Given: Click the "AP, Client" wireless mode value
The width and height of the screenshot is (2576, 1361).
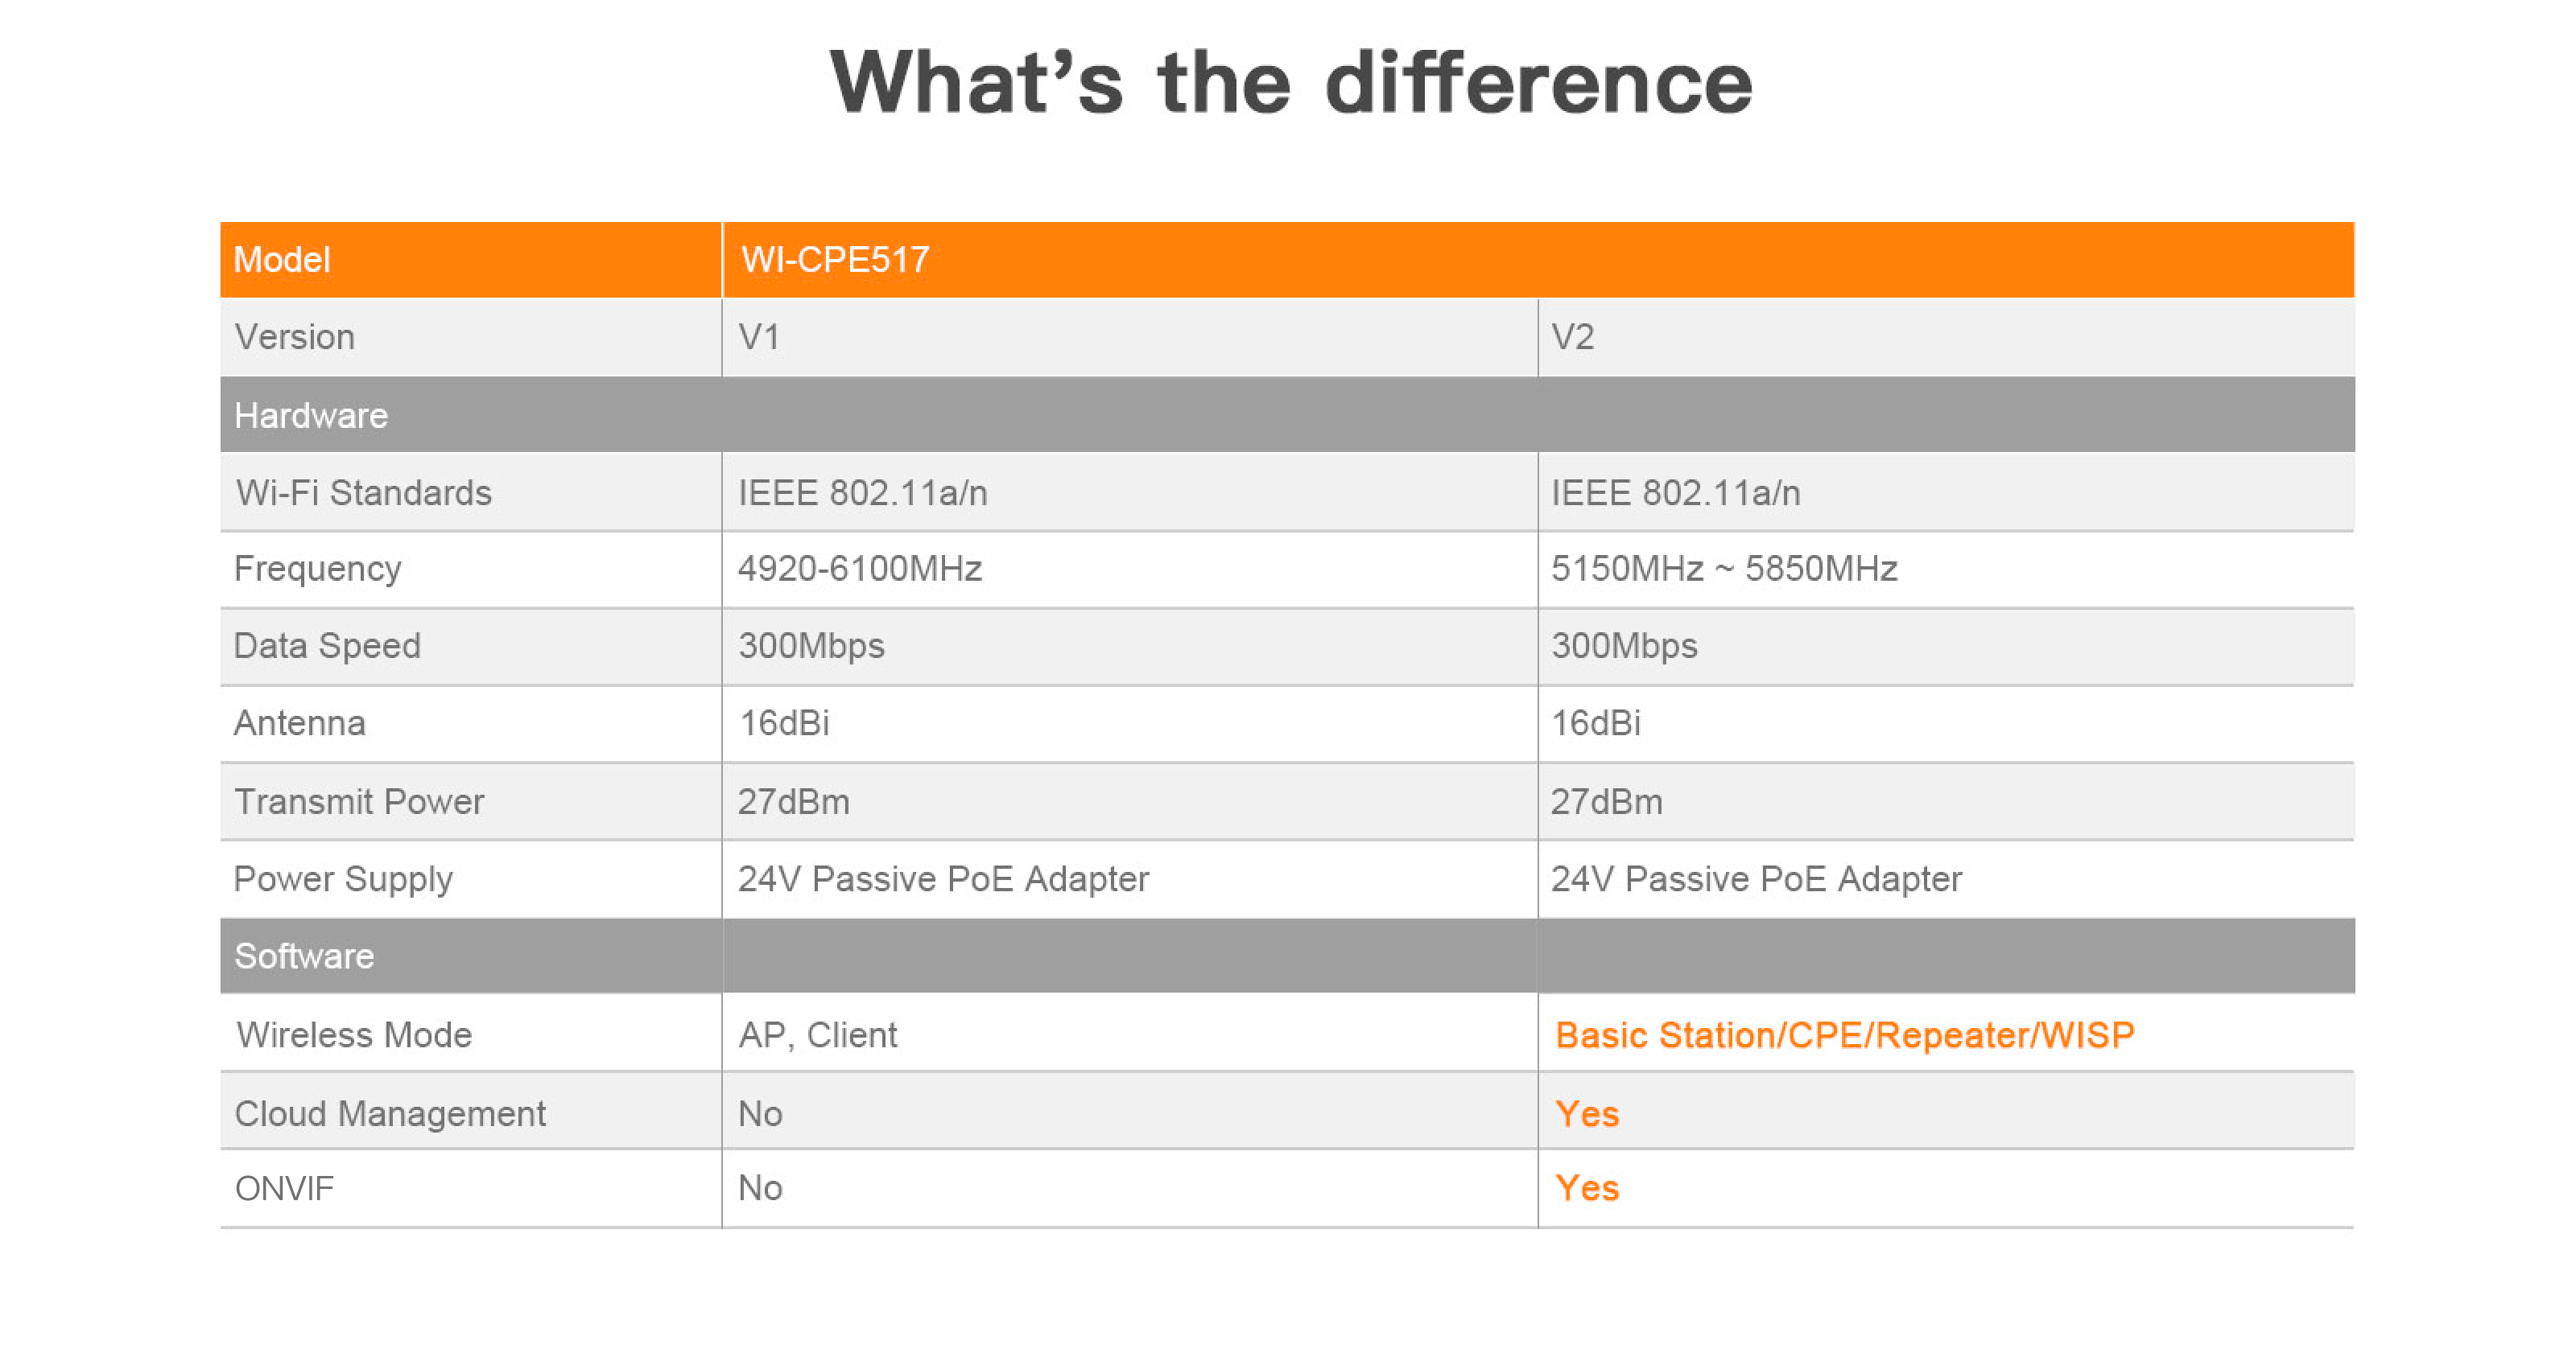Looking at the screenshot, I should (818, 1035).
